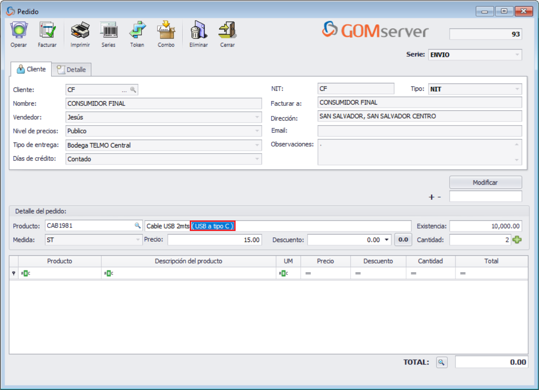The height and width of the screenshot is (390, 539).
Task: Click the magnifier icon next to TOTAL
Action: click(441, 362)
